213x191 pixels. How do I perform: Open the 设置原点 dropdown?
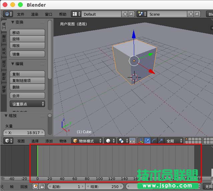[x=28, y=104]
